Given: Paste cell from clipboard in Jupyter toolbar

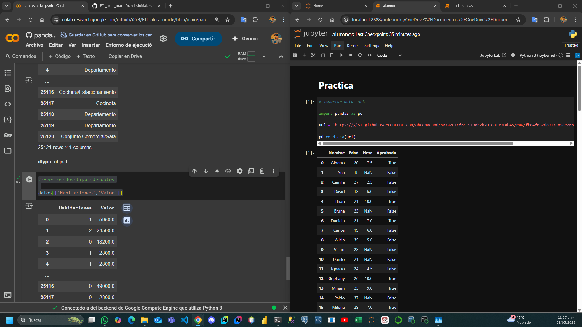Looking at the screenshot, I should 332,55.
